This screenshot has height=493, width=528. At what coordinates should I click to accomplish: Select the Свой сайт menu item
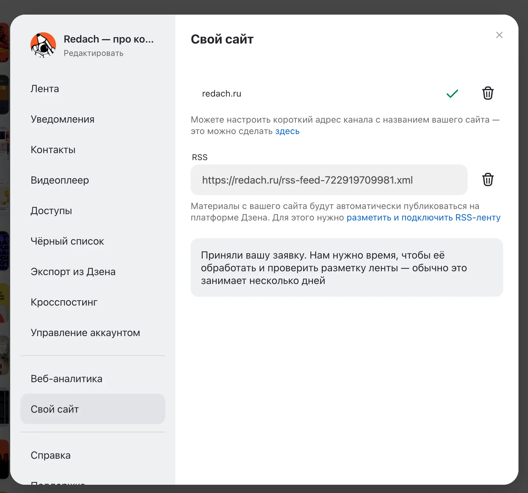[x=93, y=409]
